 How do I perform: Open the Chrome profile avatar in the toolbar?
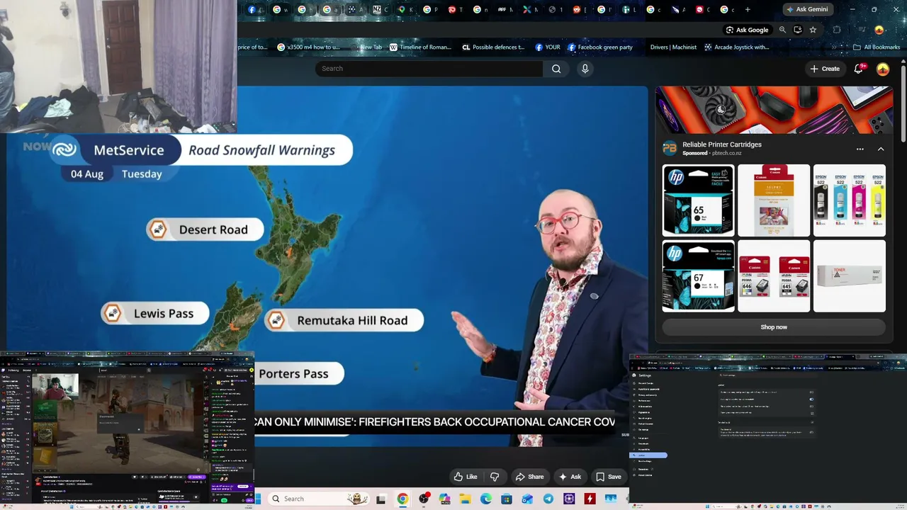879,30
